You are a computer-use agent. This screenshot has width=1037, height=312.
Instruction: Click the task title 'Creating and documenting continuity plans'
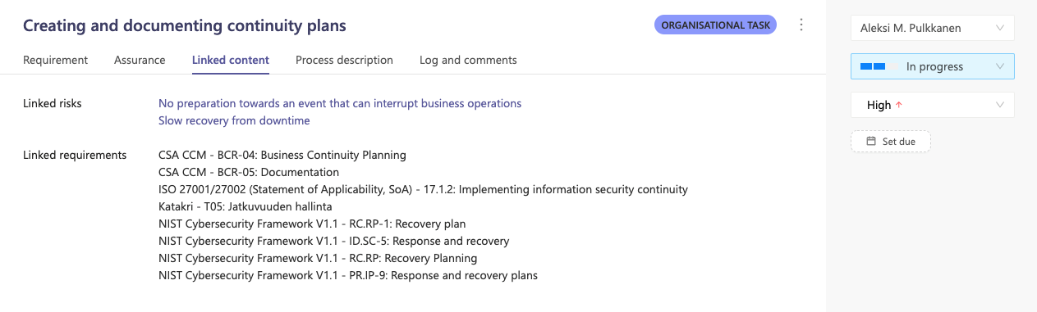[185, 25]
